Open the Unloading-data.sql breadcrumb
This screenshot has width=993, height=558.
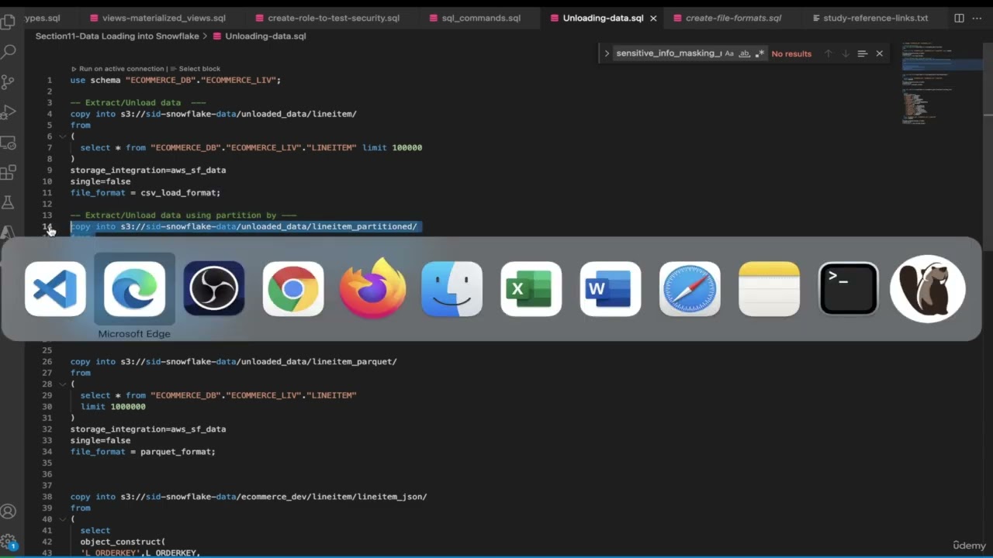pyautogui.click(x=259, y=36)
